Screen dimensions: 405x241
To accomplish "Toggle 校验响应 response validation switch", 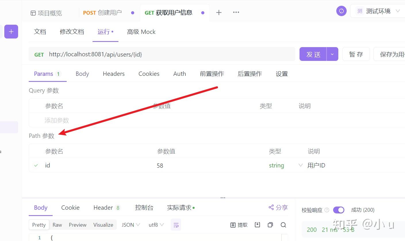I will [x=339, y=210].
